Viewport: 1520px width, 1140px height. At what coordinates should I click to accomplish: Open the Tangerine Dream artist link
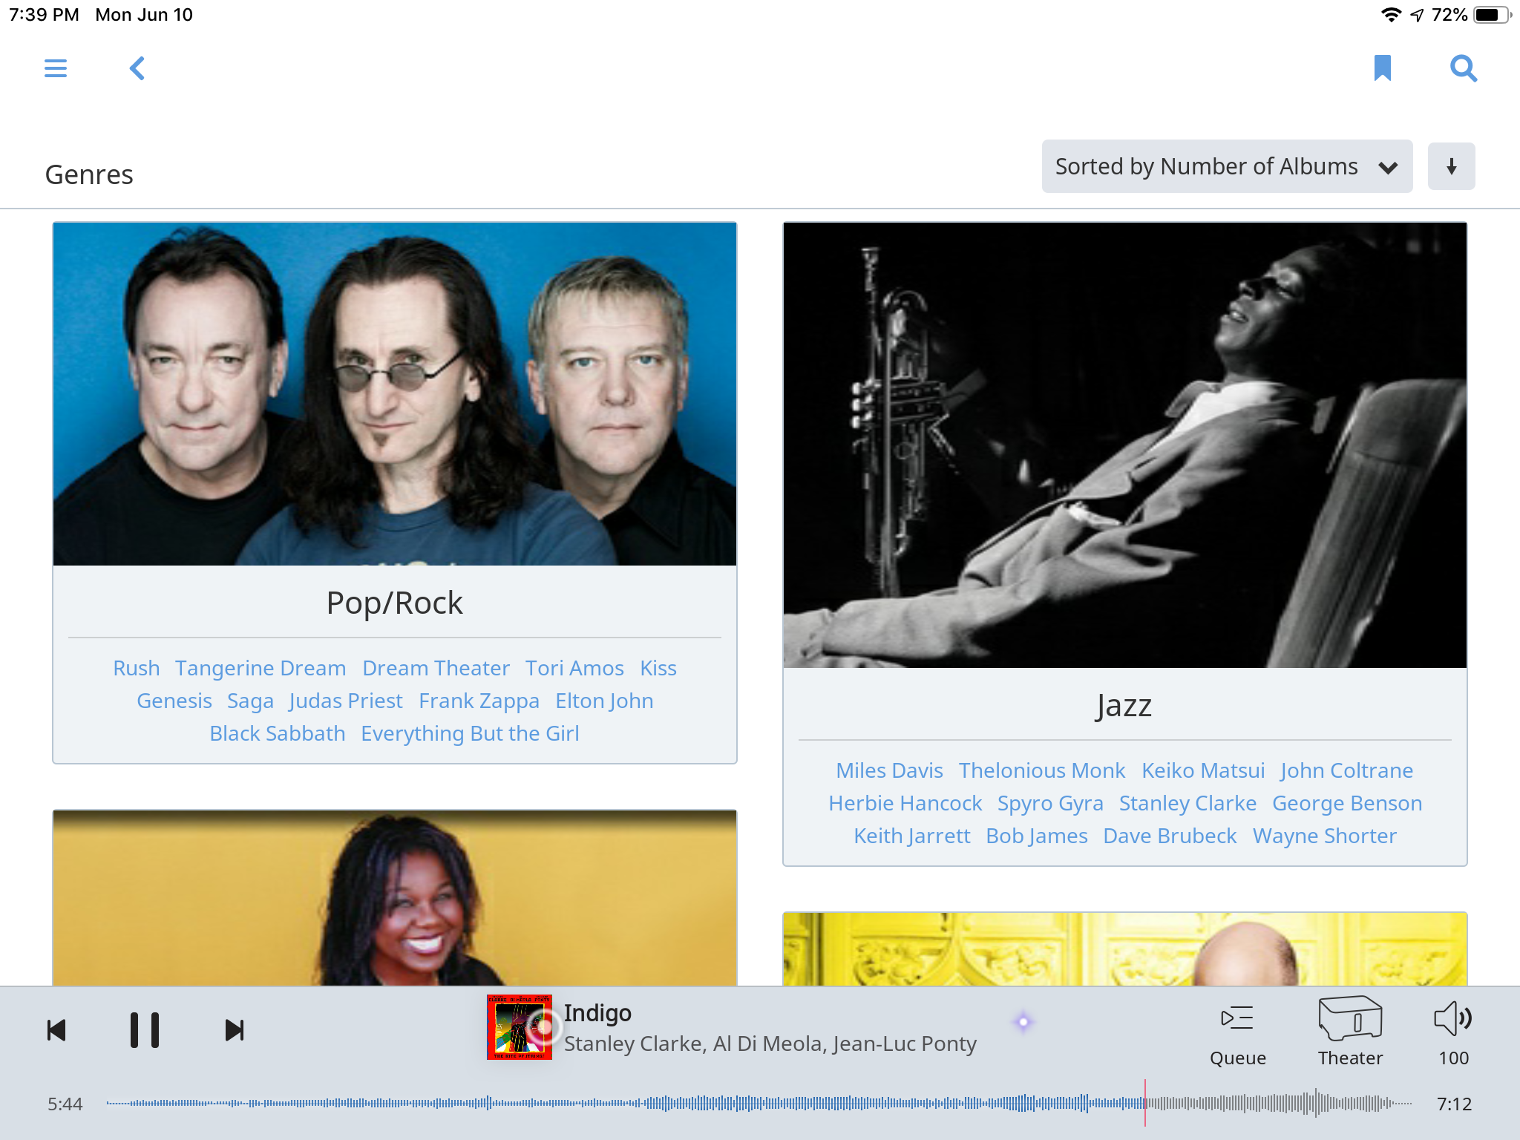tap(261, 668)
